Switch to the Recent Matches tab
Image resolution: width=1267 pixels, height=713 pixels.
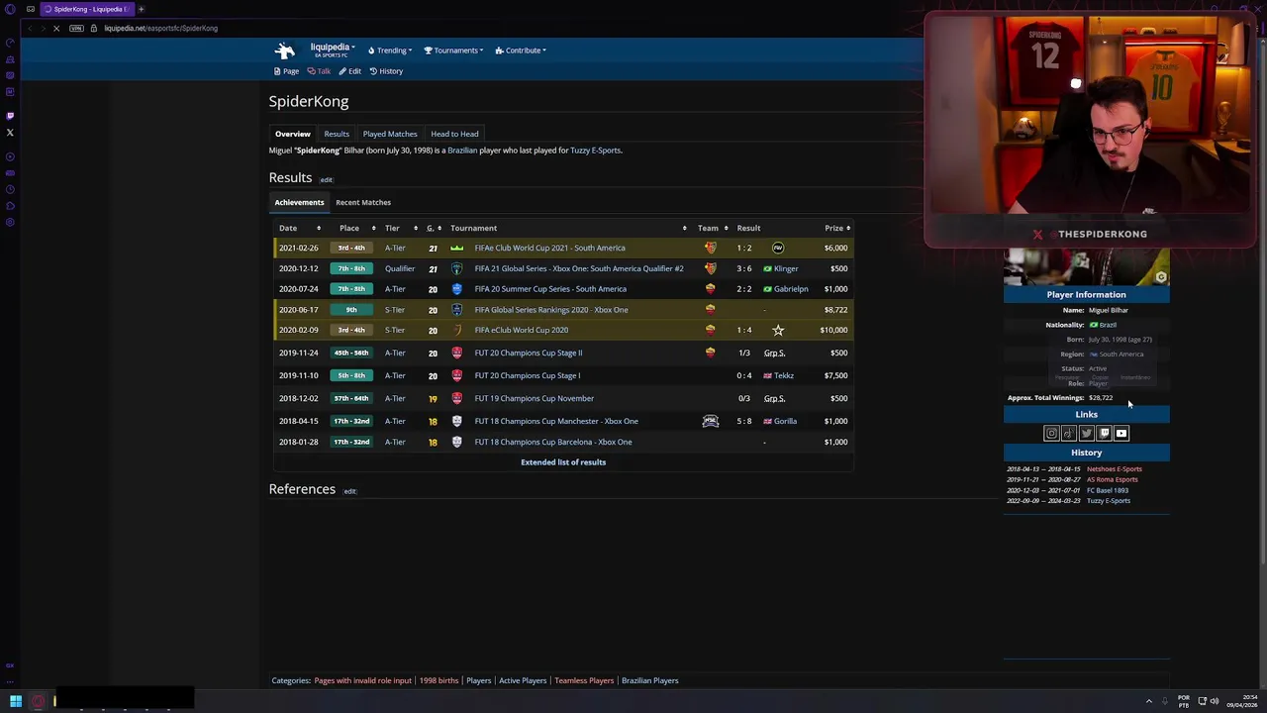(x=363, y=202)
